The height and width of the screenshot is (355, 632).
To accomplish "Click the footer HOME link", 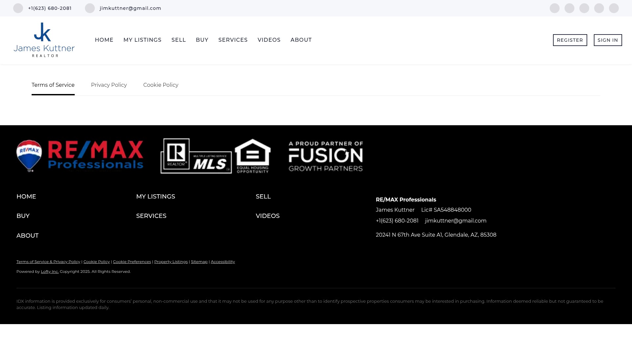I will pyautogui.click(x=26, y=197).
